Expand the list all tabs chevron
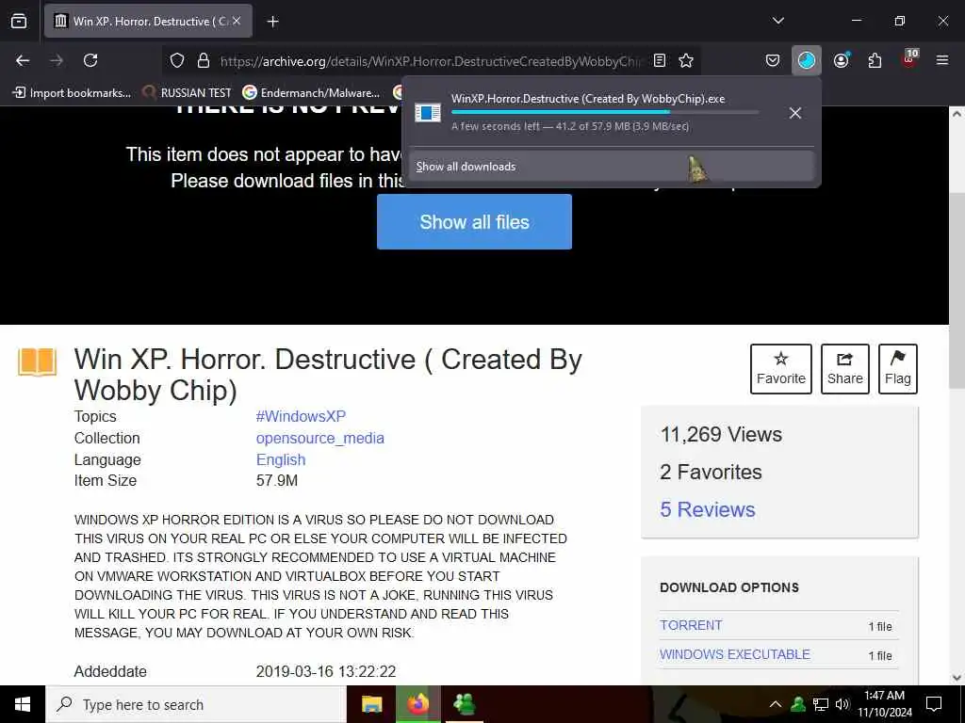 pyautogui.click(x=777, y=21)
